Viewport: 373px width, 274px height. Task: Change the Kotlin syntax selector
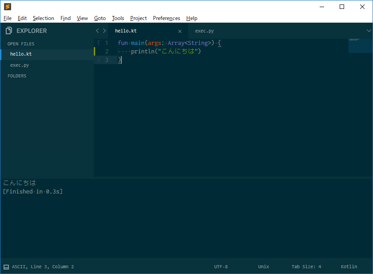tap(349, 267)
